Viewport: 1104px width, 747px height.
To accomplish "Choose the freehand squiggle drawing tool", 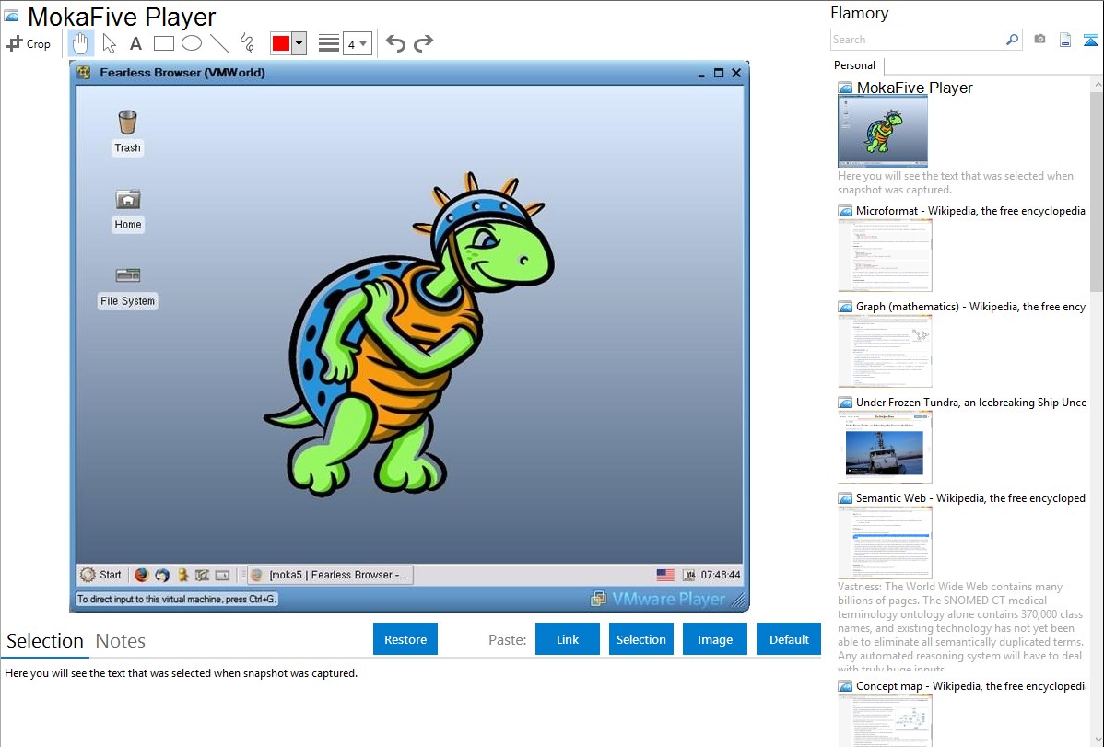I will [247, 43].
